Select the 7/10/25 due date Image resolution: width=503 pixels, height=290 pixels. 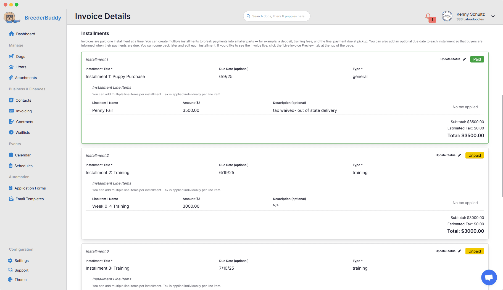pyautogui.click(x=227, y=268)
